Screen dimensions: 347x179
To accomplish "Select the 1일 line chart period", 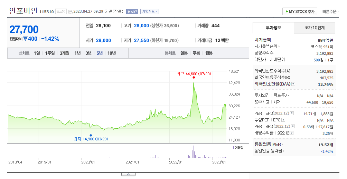I will 37,53.
